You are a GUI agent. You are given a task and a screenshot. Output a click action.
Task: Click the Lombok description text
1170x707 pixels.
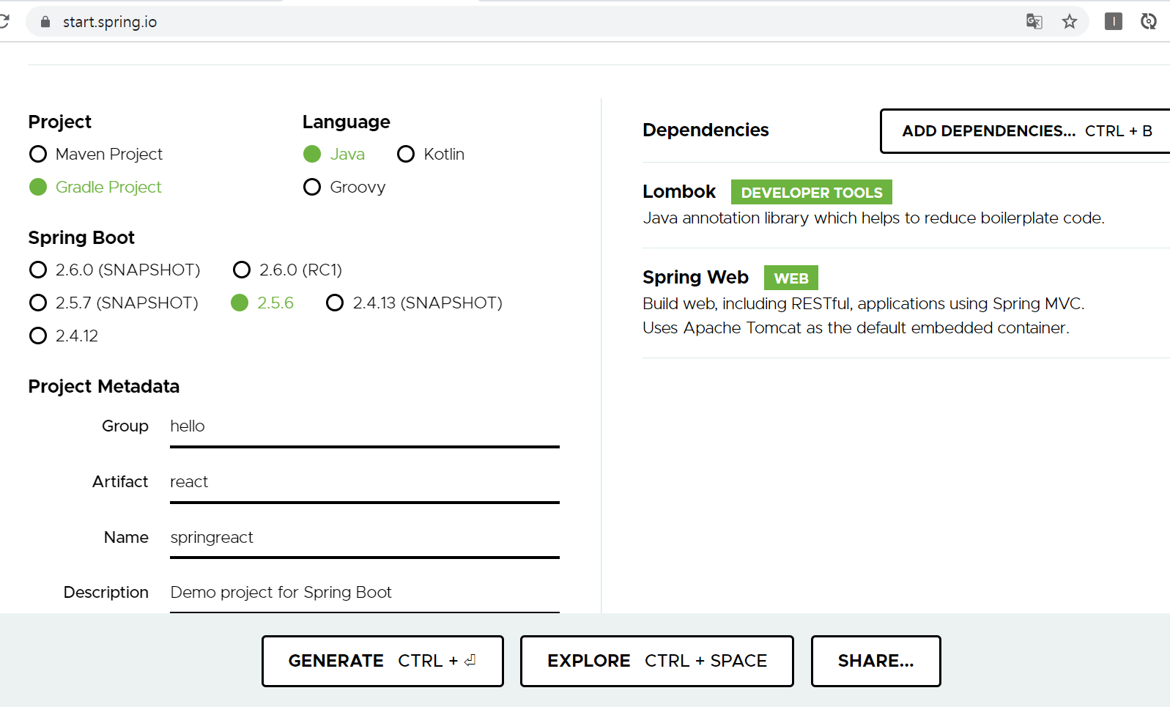click(873, 218)
